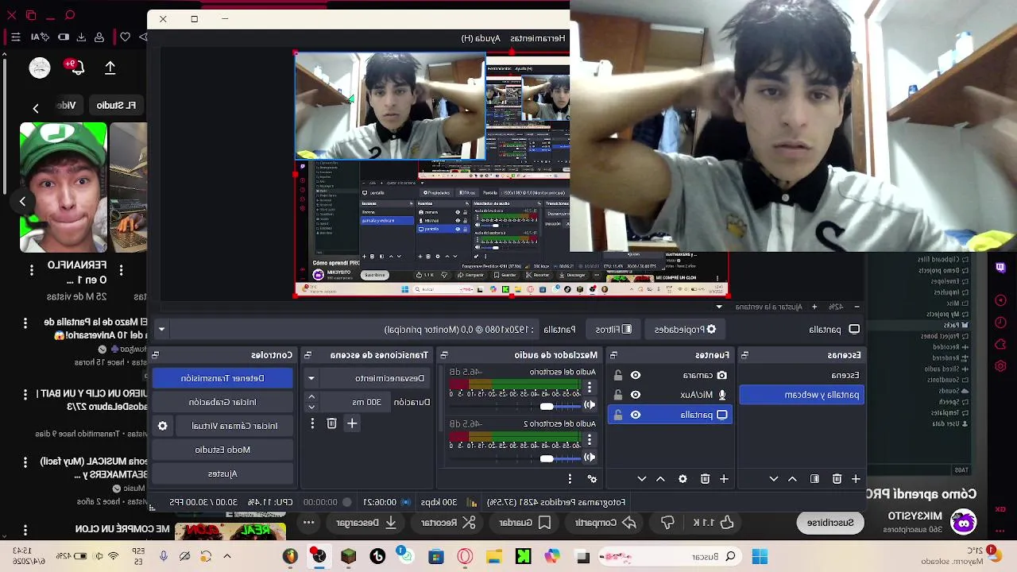The image size is (1017, 572).
Task: Open more actions under YouTube video
Action: [x=308, y=522]
